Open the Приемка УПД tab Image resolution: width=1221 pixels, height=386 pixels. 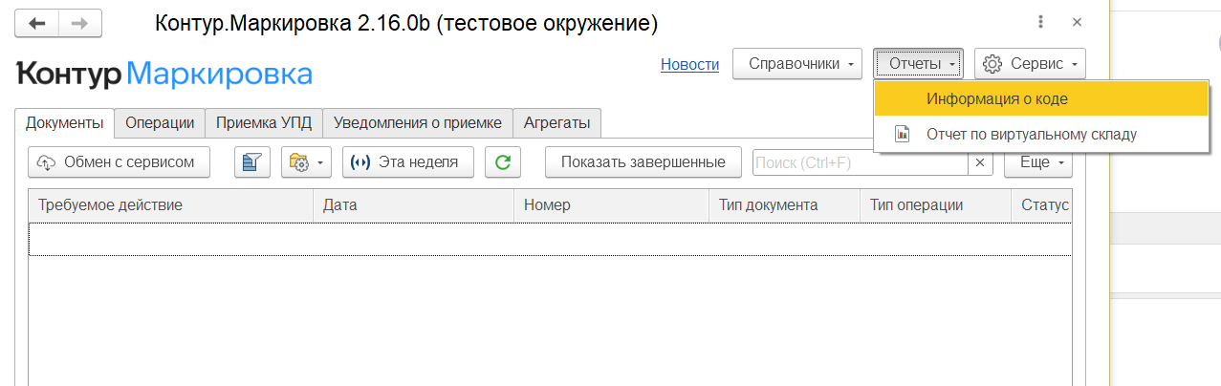pyautogui.click(x=264, y=122)
